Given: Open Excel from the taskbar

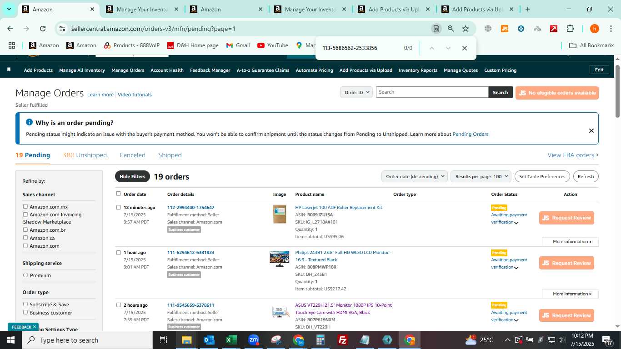Looking at the screenshot, I should pyautogui.click(x=231, y=340).
